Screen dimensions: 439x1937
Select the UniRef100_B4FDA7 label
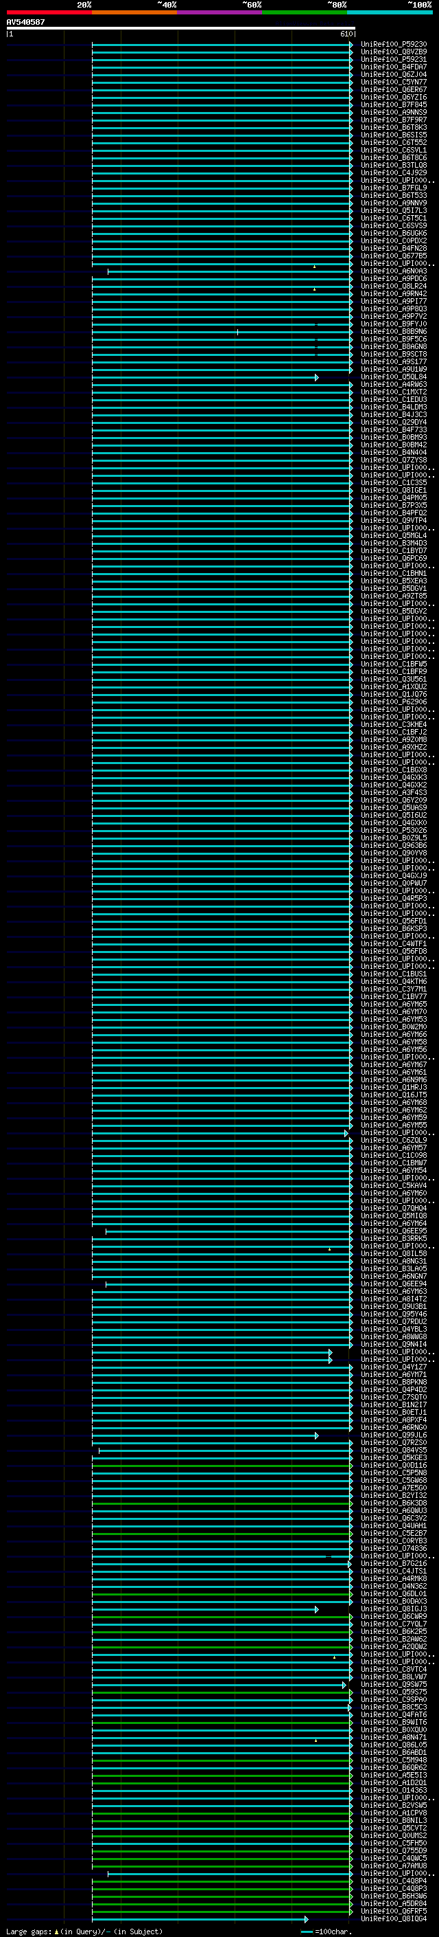coord(394,67)
